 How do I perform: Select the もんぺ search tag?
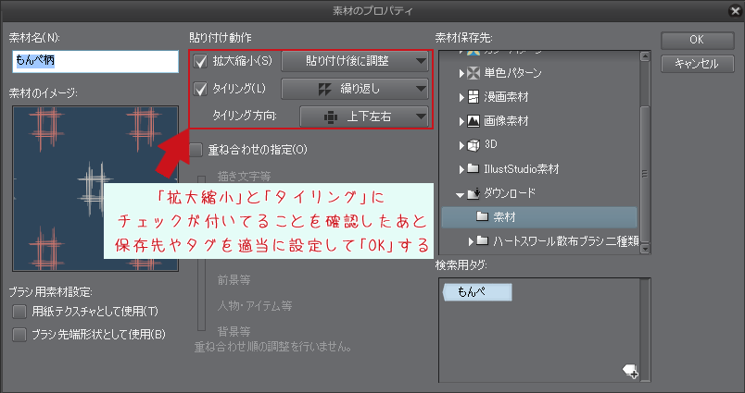[x=477, y=292]
